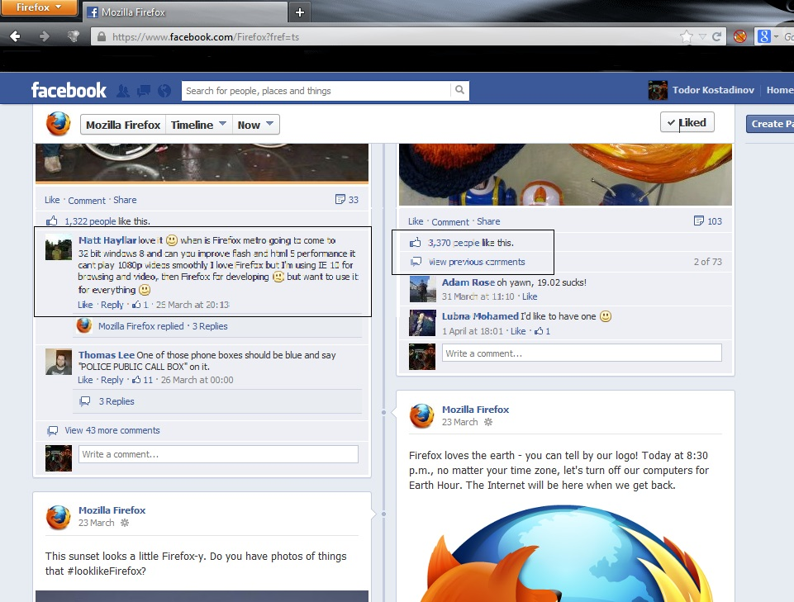The width and height of the screenshot is (794, 602).
Task: Reload the page with the refresh icon
Action: 716,36
